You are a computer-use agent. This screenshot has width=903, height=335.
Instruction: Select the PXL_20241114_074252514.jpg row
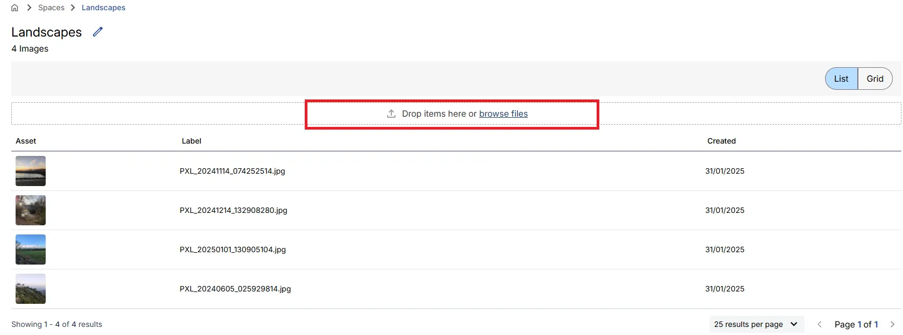(232, 171)
